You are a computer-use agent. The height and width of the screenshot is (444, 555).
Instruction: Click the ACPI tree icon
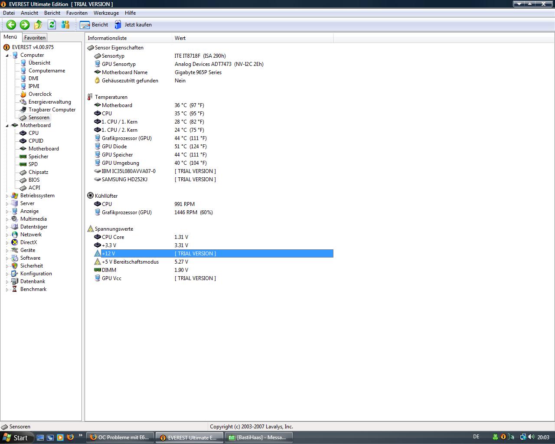(x=23, y=188)
